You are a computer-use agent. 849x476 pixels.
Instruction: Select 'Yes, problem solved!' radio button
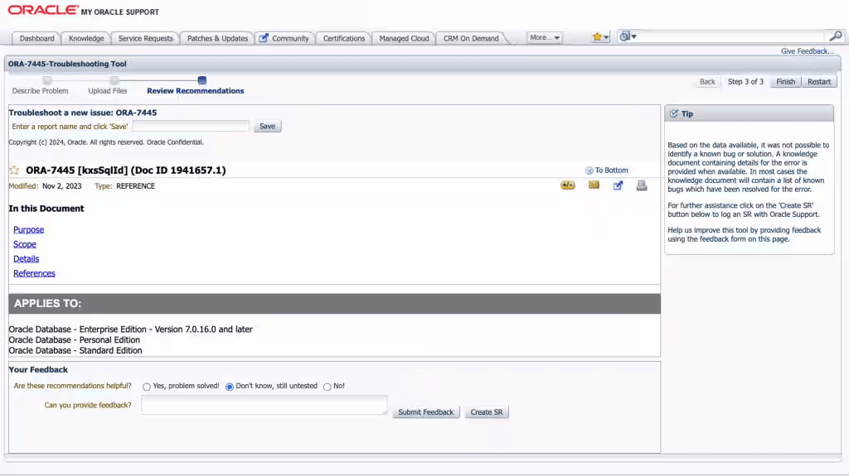pos(146,387)
